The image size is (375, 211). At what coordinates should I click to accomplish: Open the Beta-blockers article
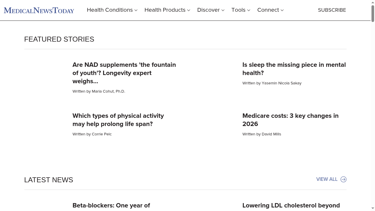(111, 205)
